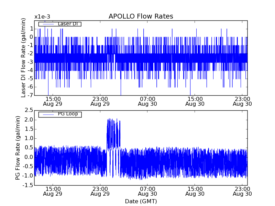The width and height of the screenshot is (275, 206).
Task: Click the -1.5 y-axis tick on PG chart
Action: pyautogui.click(x=27, y=185)
